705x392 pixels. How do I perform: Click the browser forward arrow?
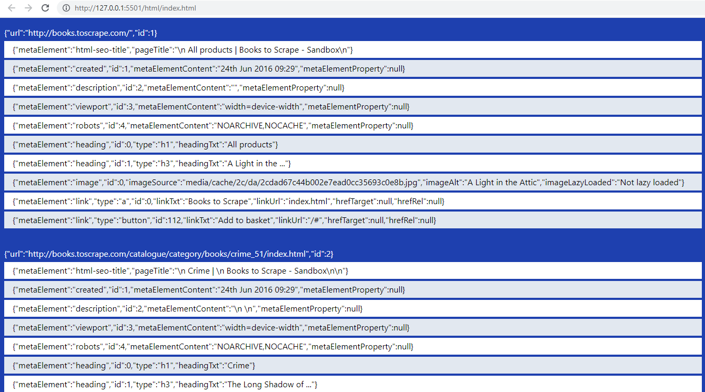(x=28, y=8)
